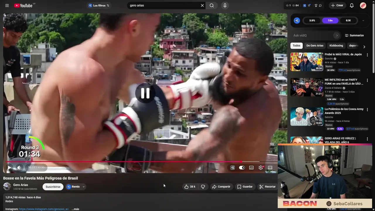Viewport: 375px width, 211px height.
Task: Expand the Remix dropdown arrow
Action: pyautogui.click(x=83, y=187)
